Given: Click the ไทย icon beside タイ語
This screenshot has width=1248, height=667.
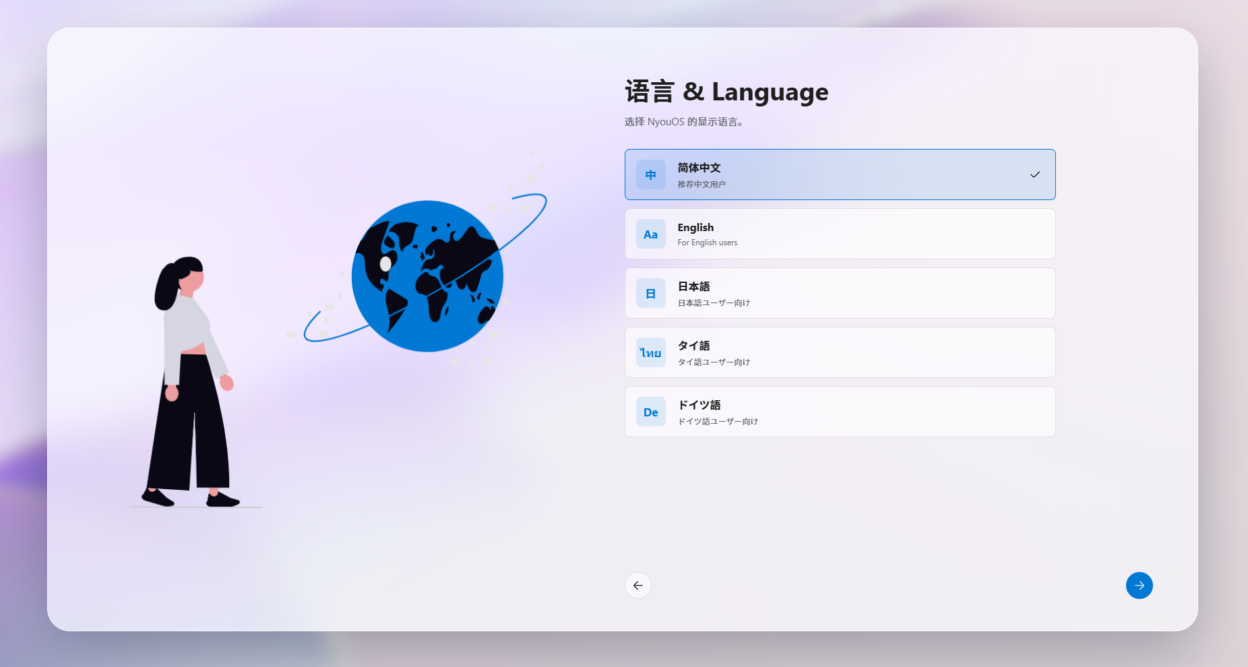Looking at the screenshot, I should (650, 352).
